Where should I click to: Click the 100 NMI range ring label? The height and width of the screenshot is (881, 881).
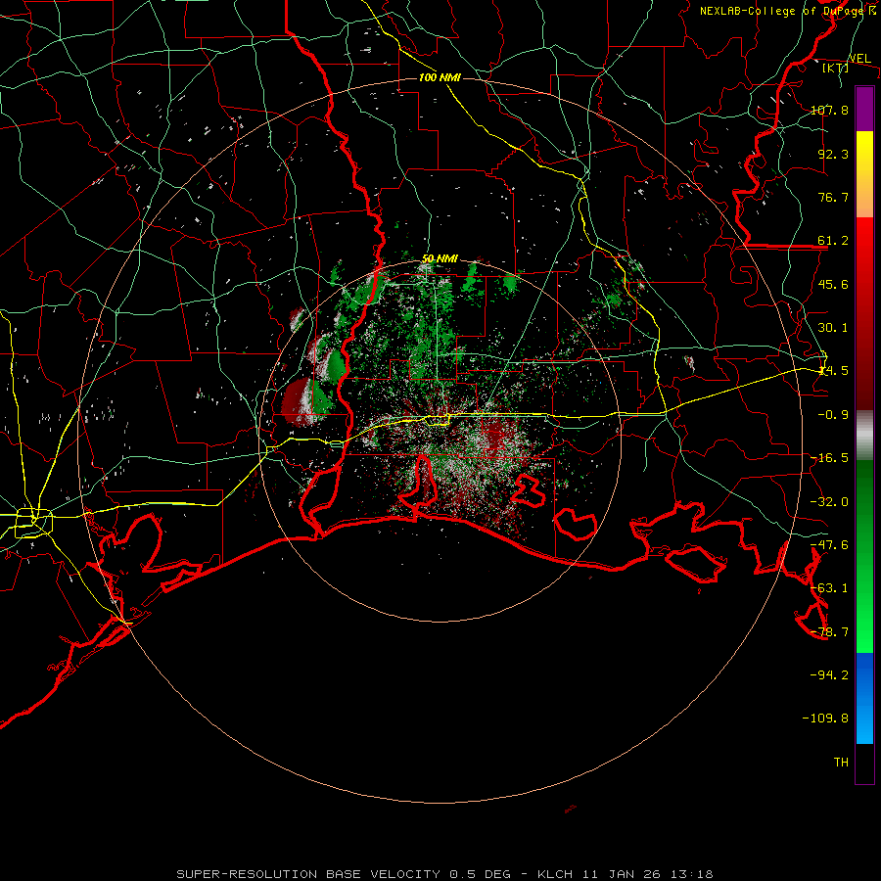[x=440, y=77]
